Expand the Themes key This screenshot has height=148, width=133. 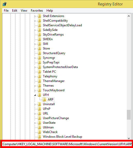35,86
